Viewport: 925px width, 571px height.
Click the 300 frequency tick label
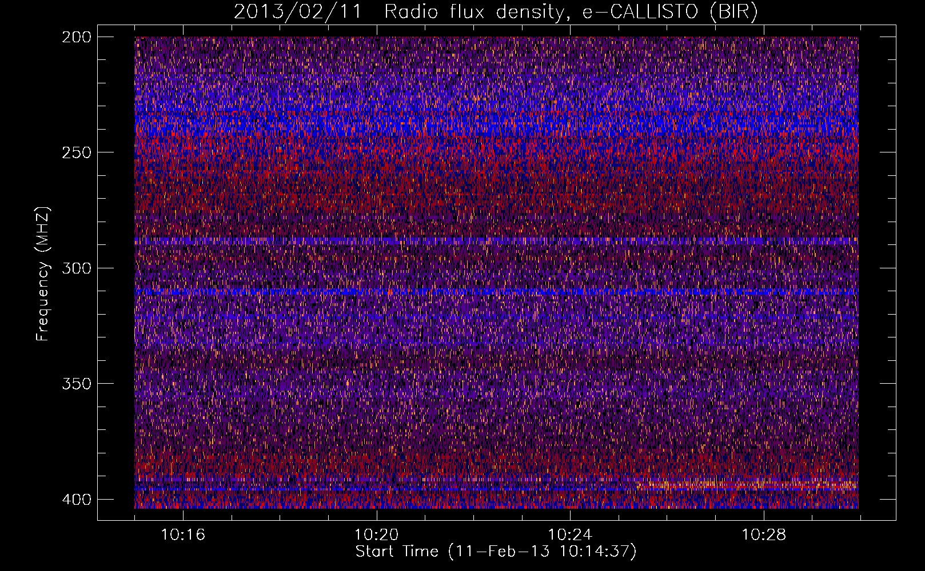(76, 268)
